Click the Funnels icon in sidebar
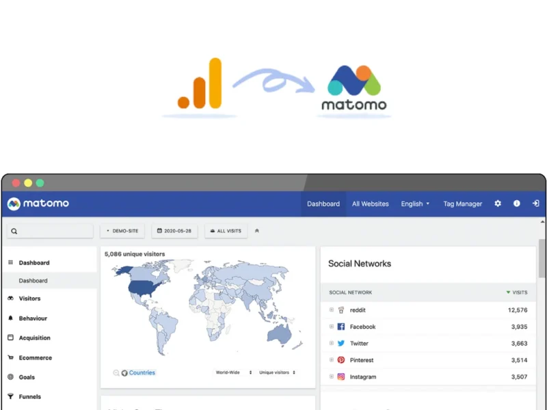 [10, 396]
